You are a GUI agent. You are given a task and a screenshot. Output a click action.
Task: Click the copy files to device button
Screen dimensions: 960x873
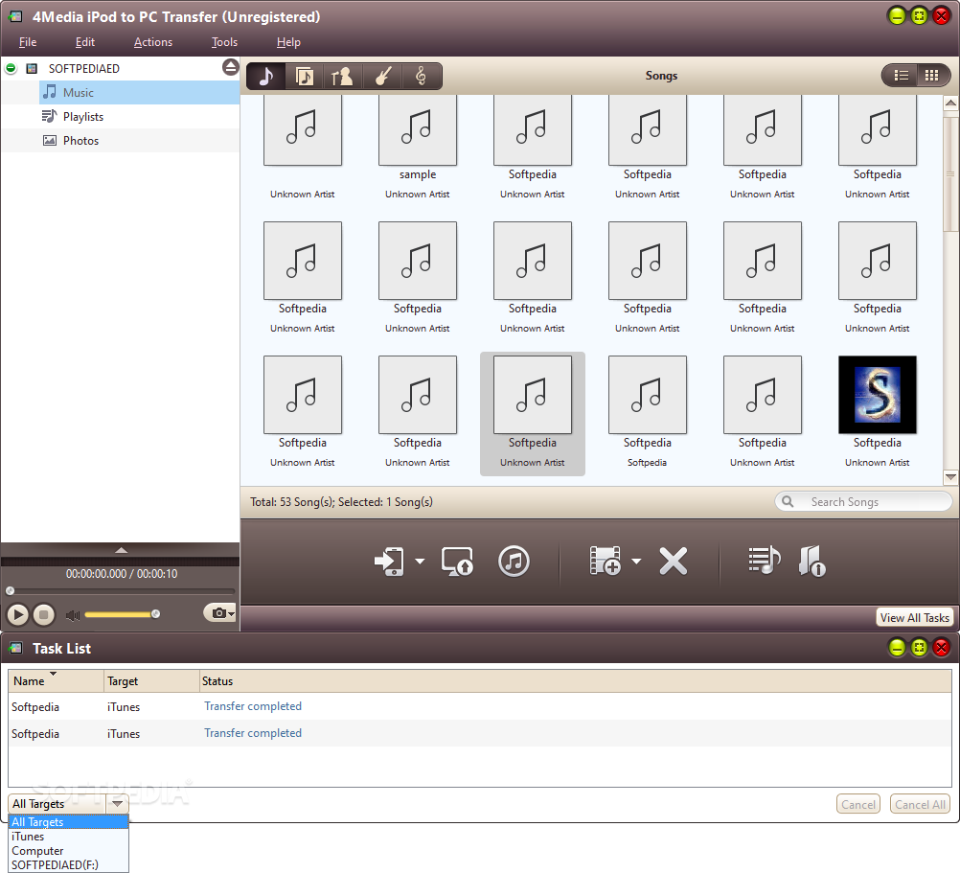(389, 562)
